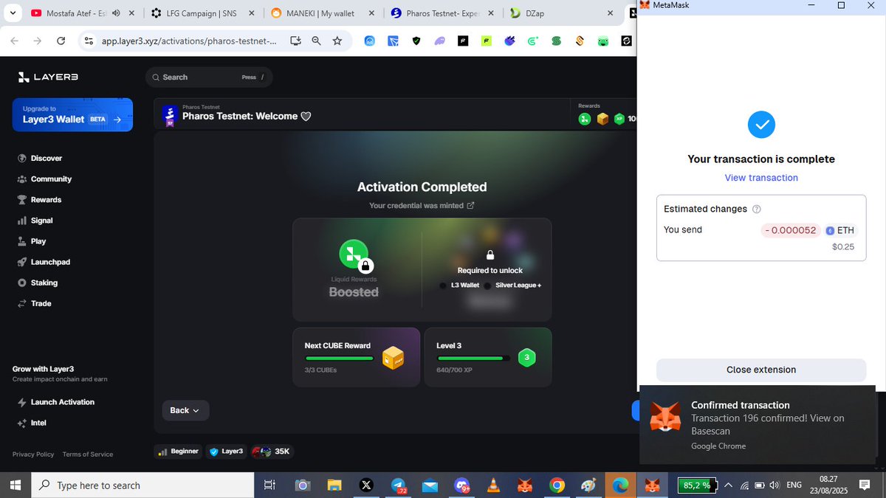Go back with the browser back arrow

[x=14, y=41]
